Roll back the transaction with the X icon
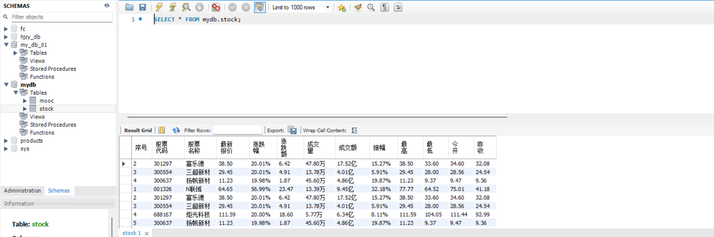 pos(246,7)
